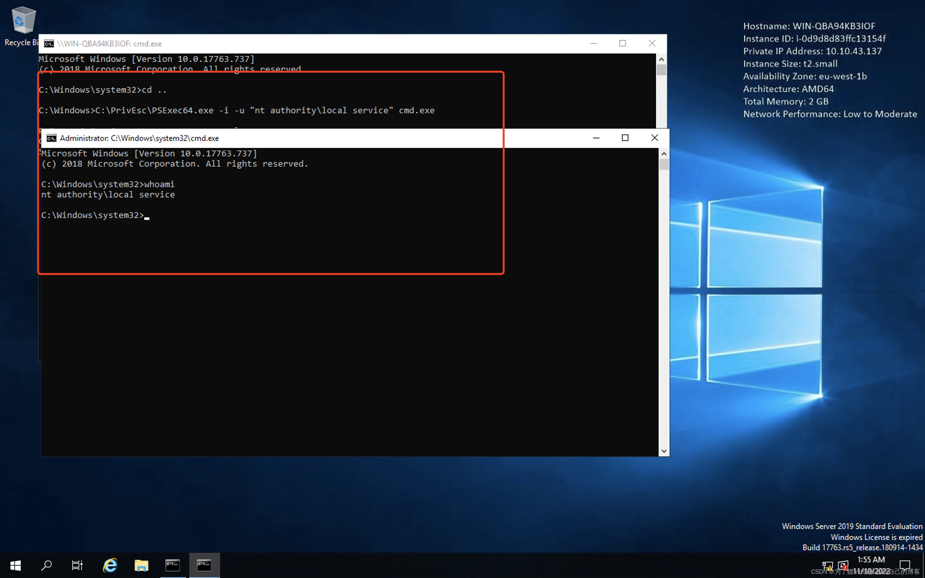Click the '(c) 2018 Microsoft Corporation' line in the Administrator cmd
The width and height of the screenshot is (925, 578).
coord(174,164)
